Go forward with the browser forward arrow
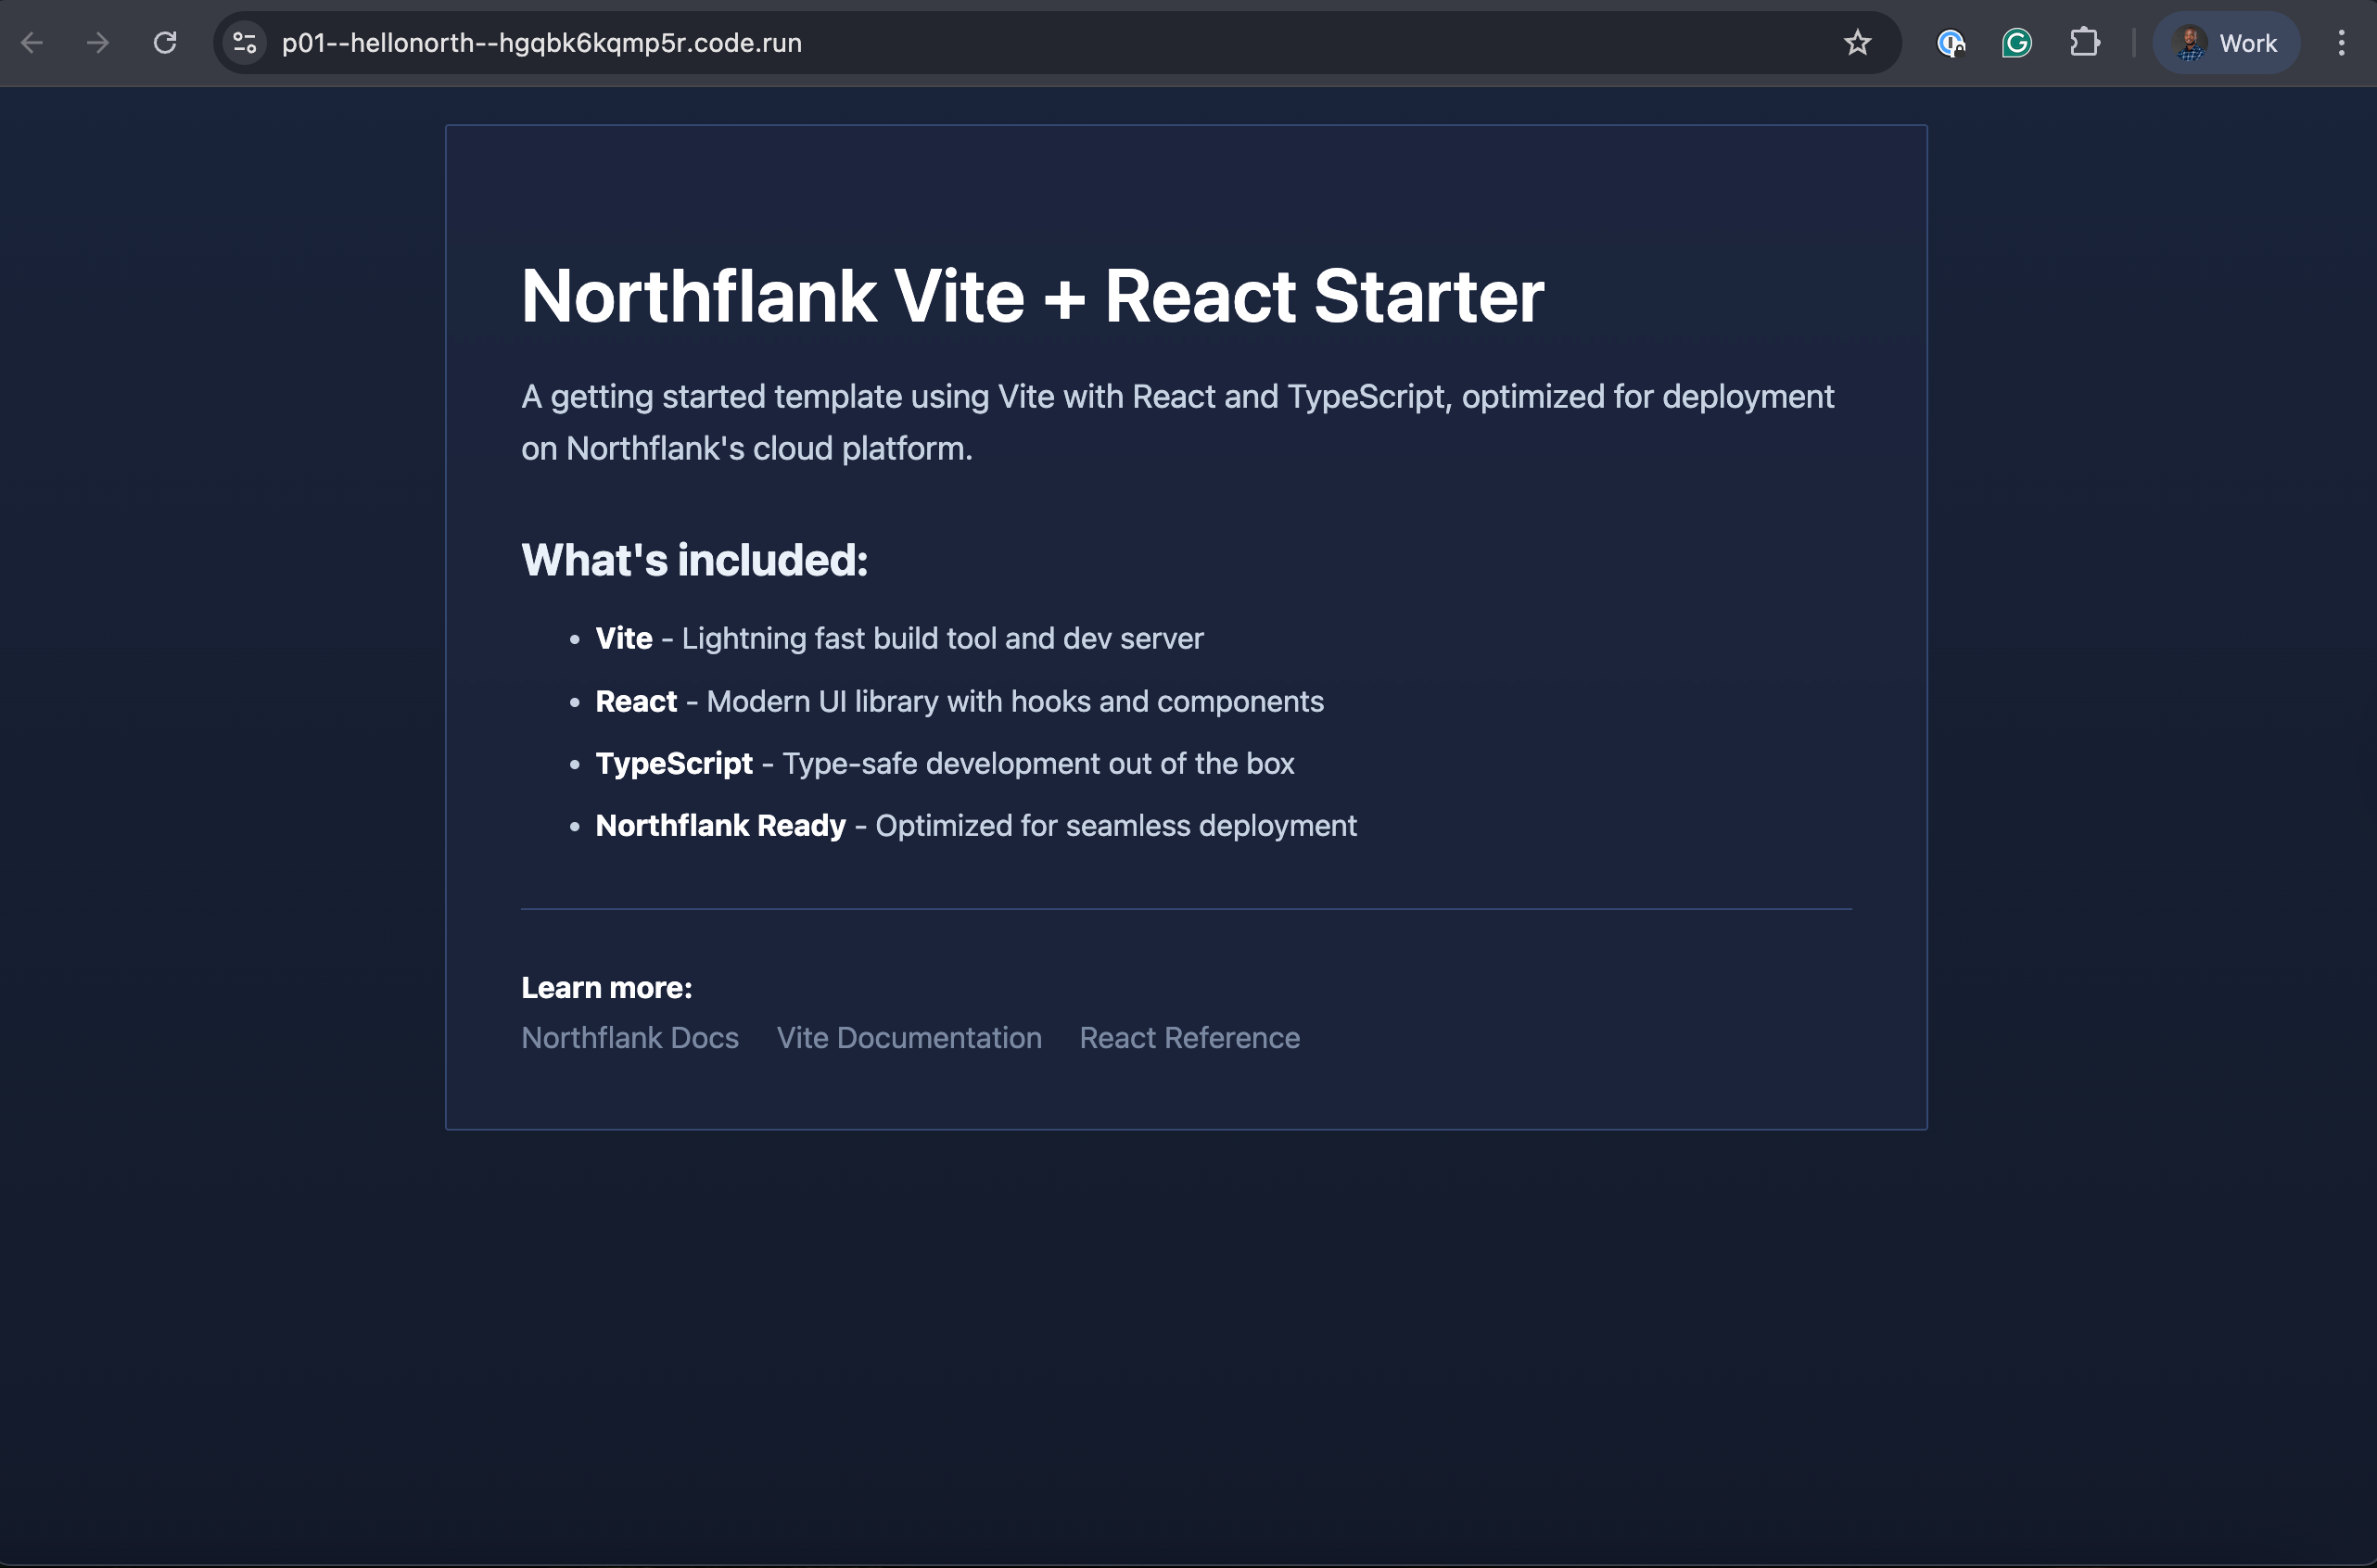This screenshot has height=1568, width=2377. (x=98, y=43)
